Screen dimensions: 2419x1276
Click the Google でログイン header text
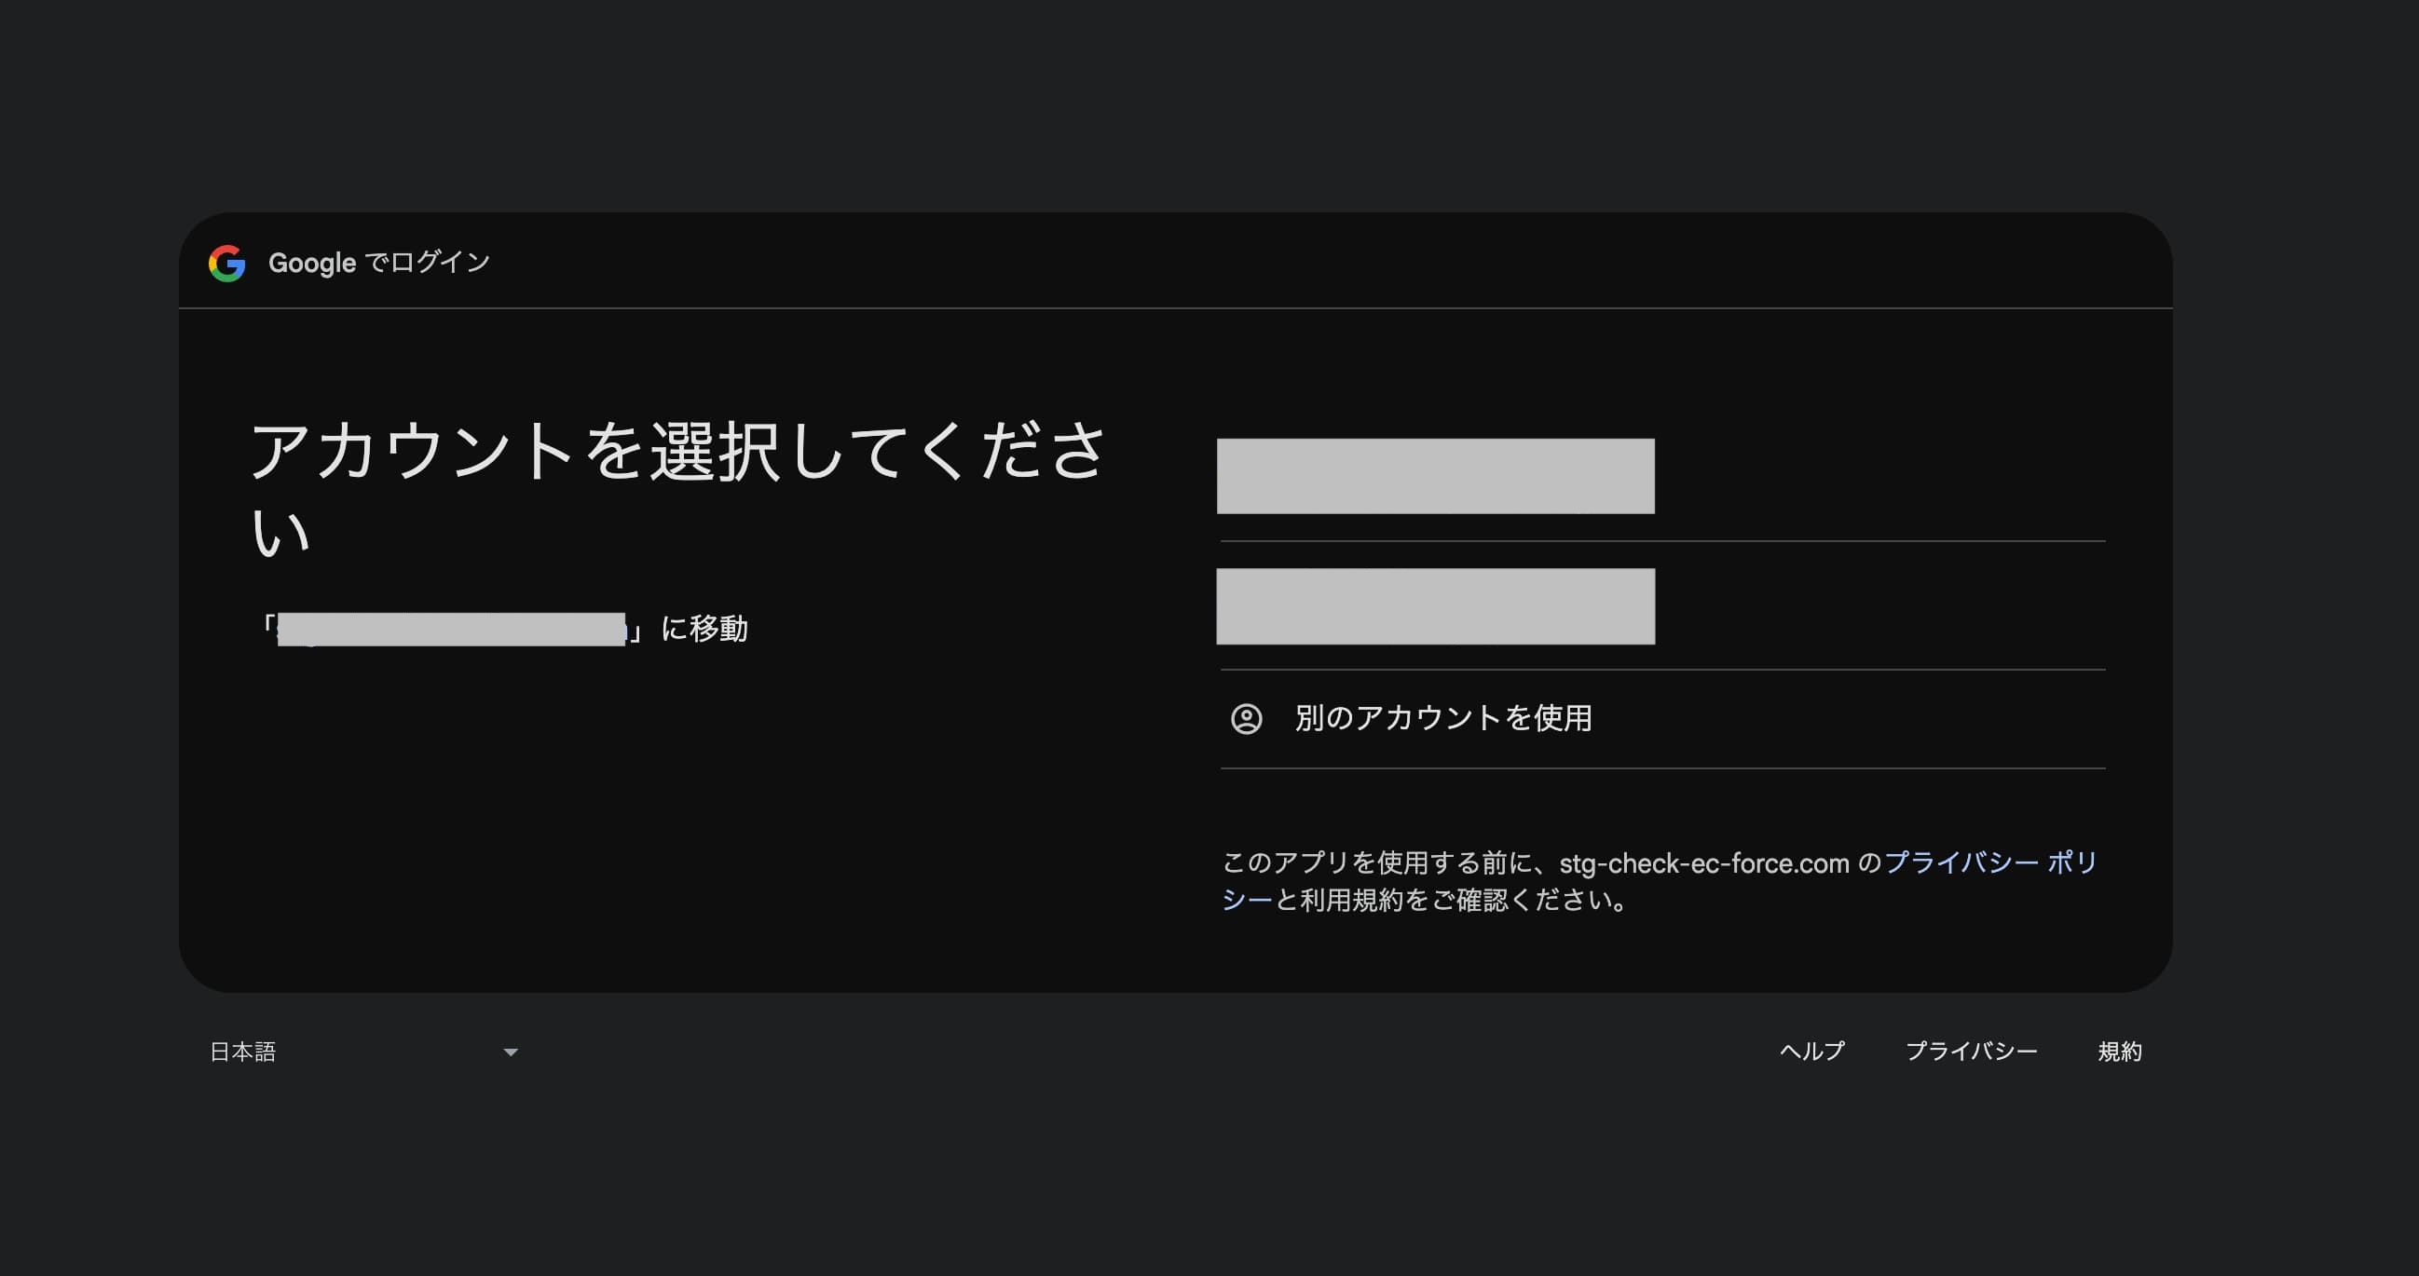coord(379,263)
